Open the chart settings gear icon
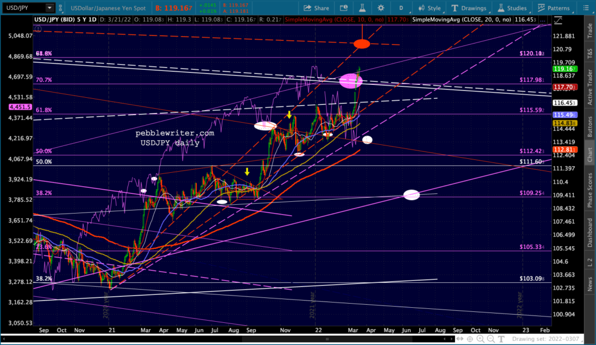This screenshot has width=596, height=345. [381, 8]
